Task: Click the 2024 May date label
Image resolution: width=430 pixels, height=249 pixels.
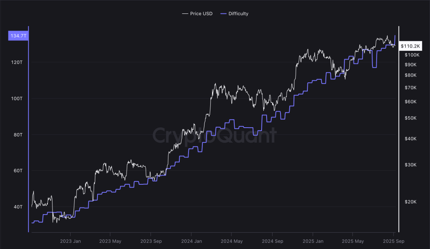Action: click(231, 241)
